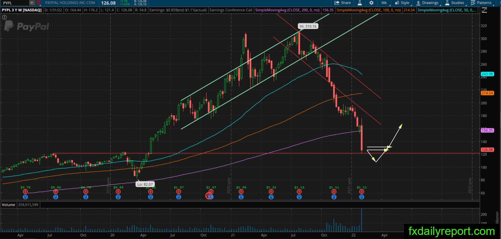This screenshot has width=501, height=239.
Task: Click into the PYPL symbol input field
Action: (15, 3)
